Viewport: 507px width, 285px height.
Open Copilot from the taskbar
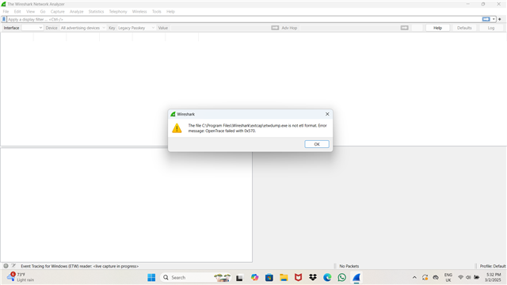pos(254,278)
